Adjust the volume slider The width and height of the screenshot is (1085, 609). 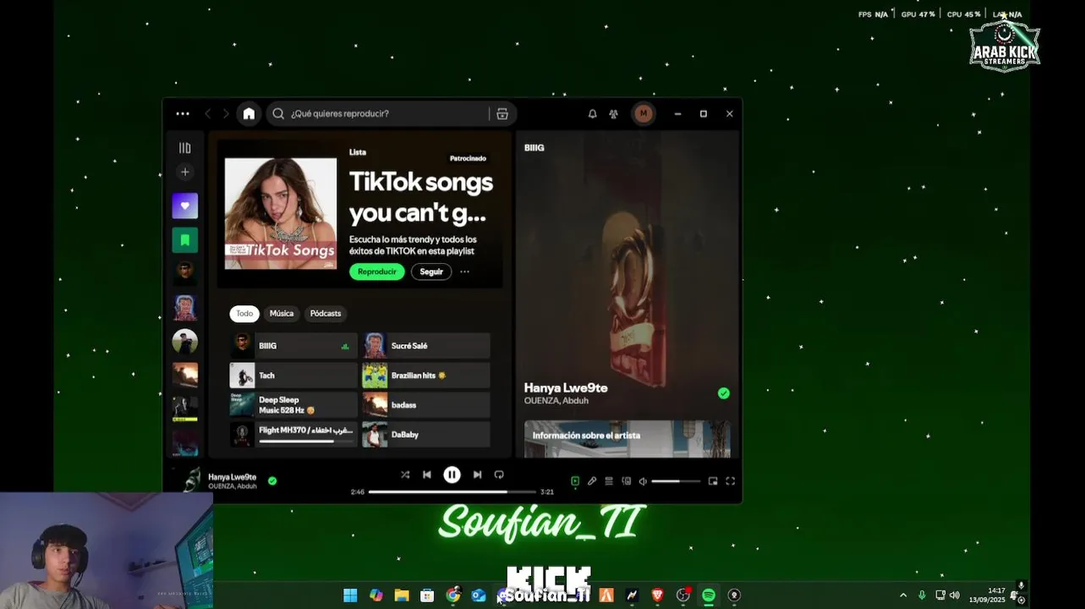pyautogui.click(x=676, y=481)
